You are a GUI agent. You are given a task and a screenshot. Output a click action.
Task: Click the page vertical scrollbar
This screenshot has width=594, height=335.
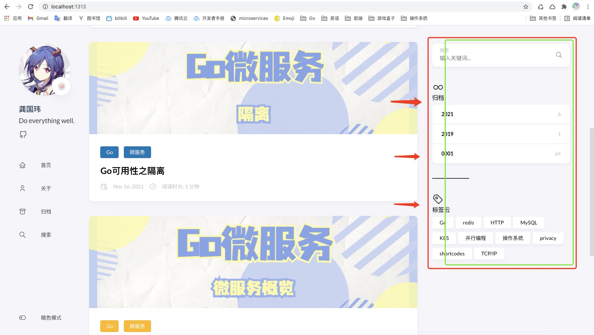click(x=592, y=192)
